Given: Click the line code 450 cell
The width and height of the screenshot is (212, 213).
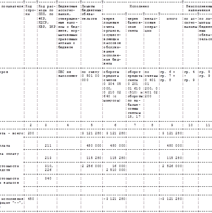Looking at the screenshot, I should 31,199.
